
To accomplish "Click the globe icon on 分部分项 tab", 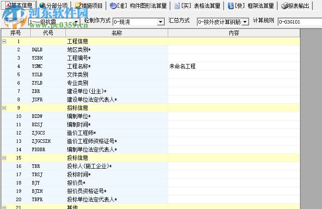I will click(x=43, y=6).
